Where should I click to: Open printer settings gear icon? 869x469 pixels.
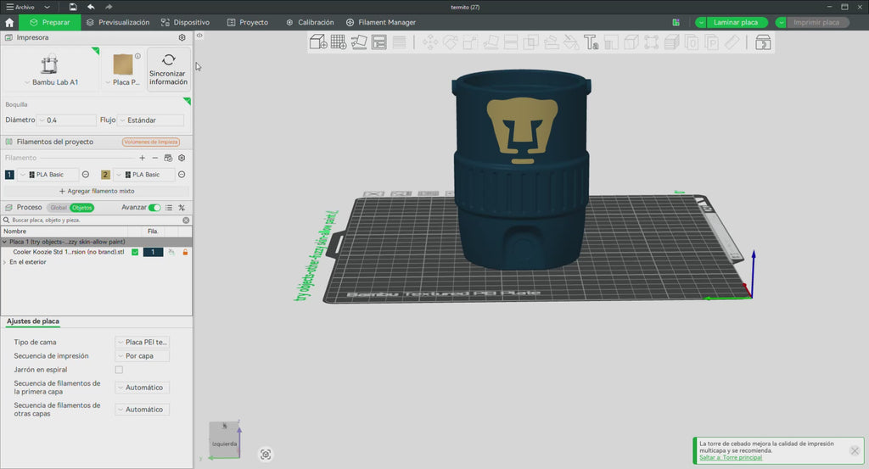[x=182, y=37]
